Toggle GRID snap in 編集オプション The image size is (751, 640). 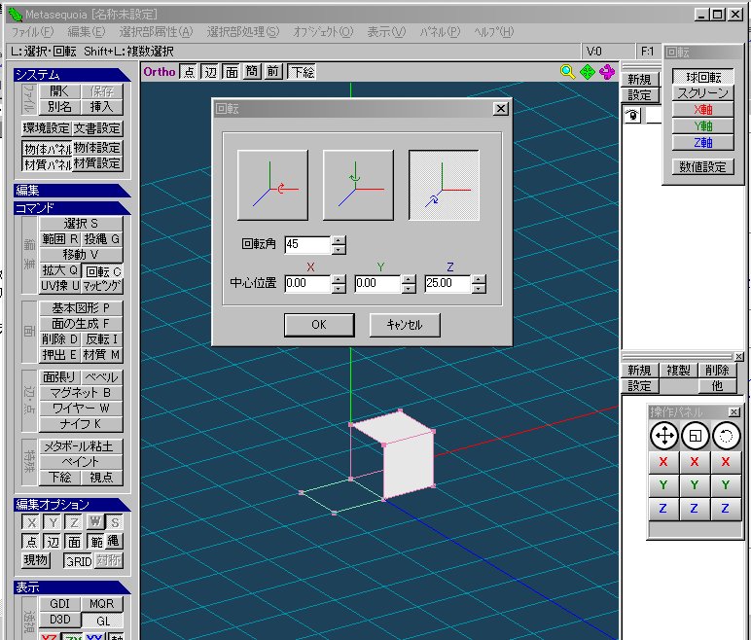(79, 561)
